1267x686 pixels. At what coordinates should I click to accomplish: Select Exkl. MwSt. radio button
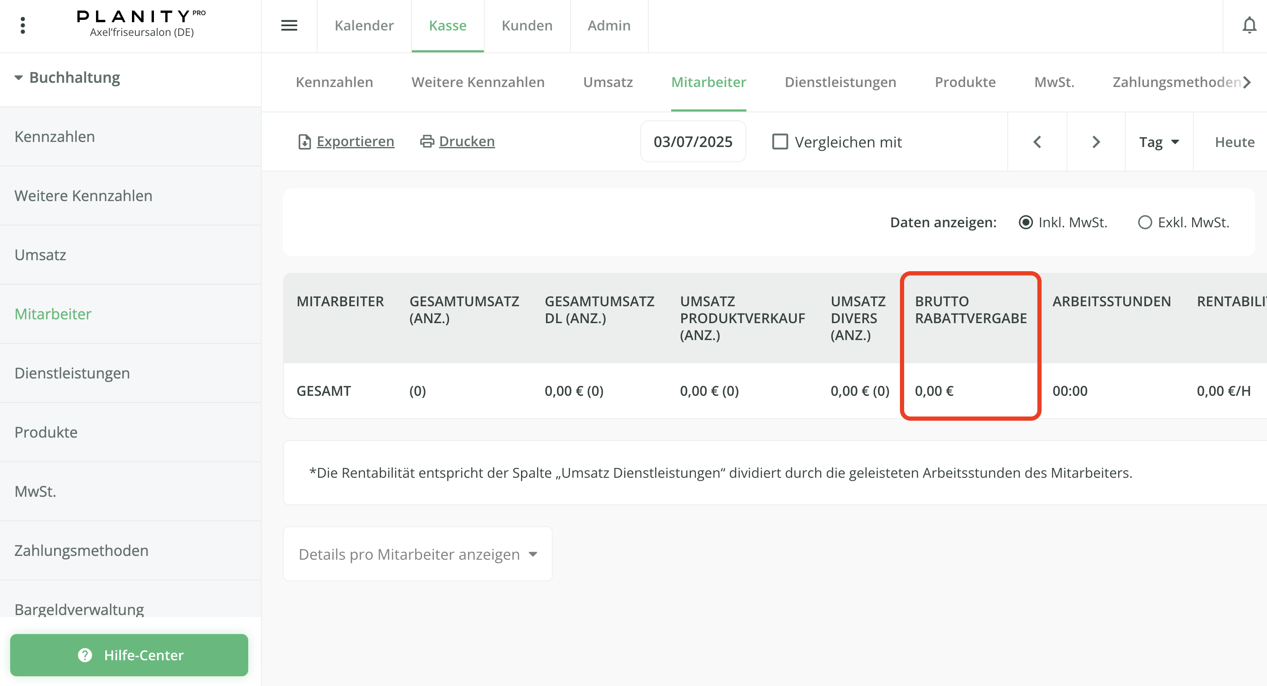click(1145, 223)
